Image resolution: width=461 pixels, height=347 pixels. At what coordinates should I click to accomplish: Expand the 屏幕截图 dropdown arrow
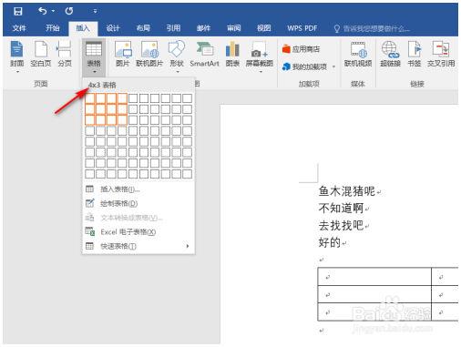click(x=261, y=72)
